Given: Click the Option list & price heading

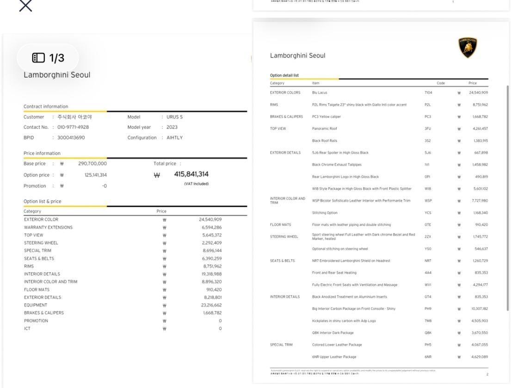Looking at the screenshot, I should 42,201.
